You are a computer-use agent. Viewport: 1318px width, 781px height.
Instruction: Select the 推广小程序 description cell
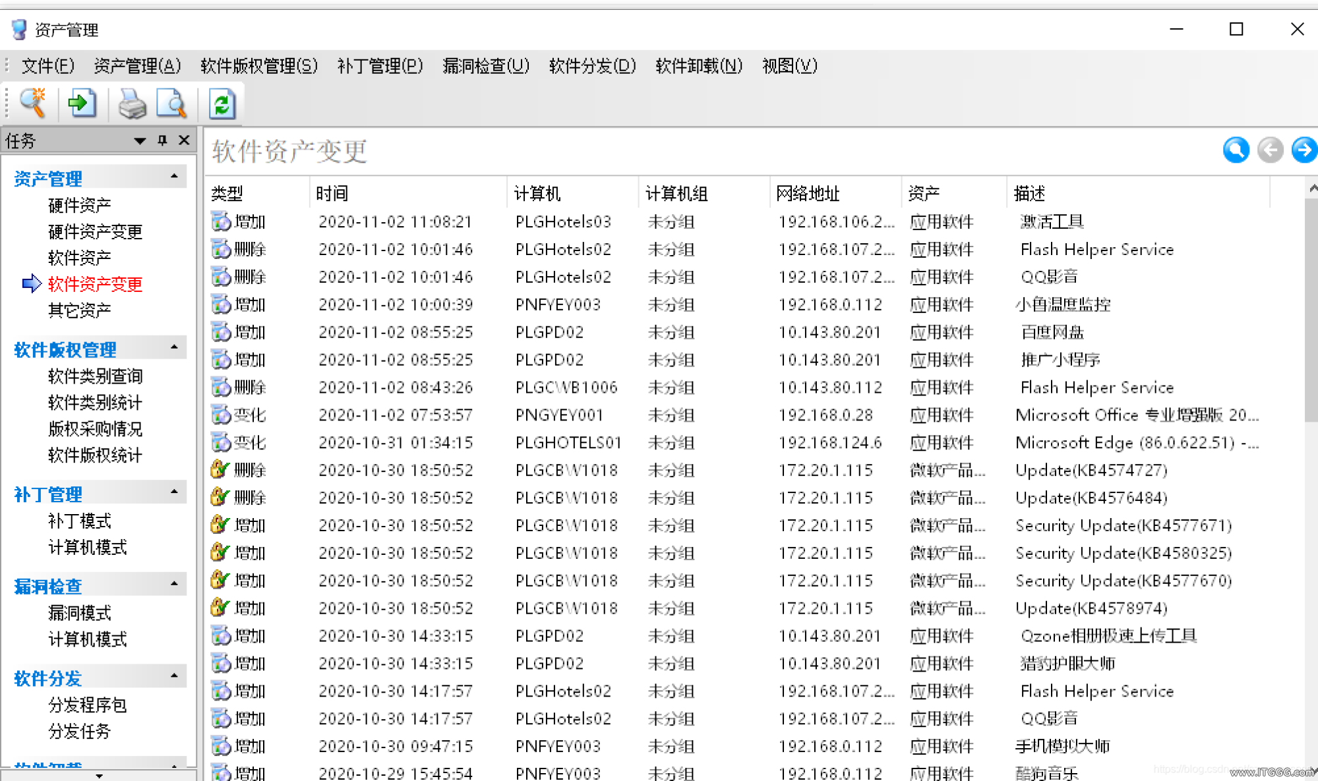[1060, 360]
